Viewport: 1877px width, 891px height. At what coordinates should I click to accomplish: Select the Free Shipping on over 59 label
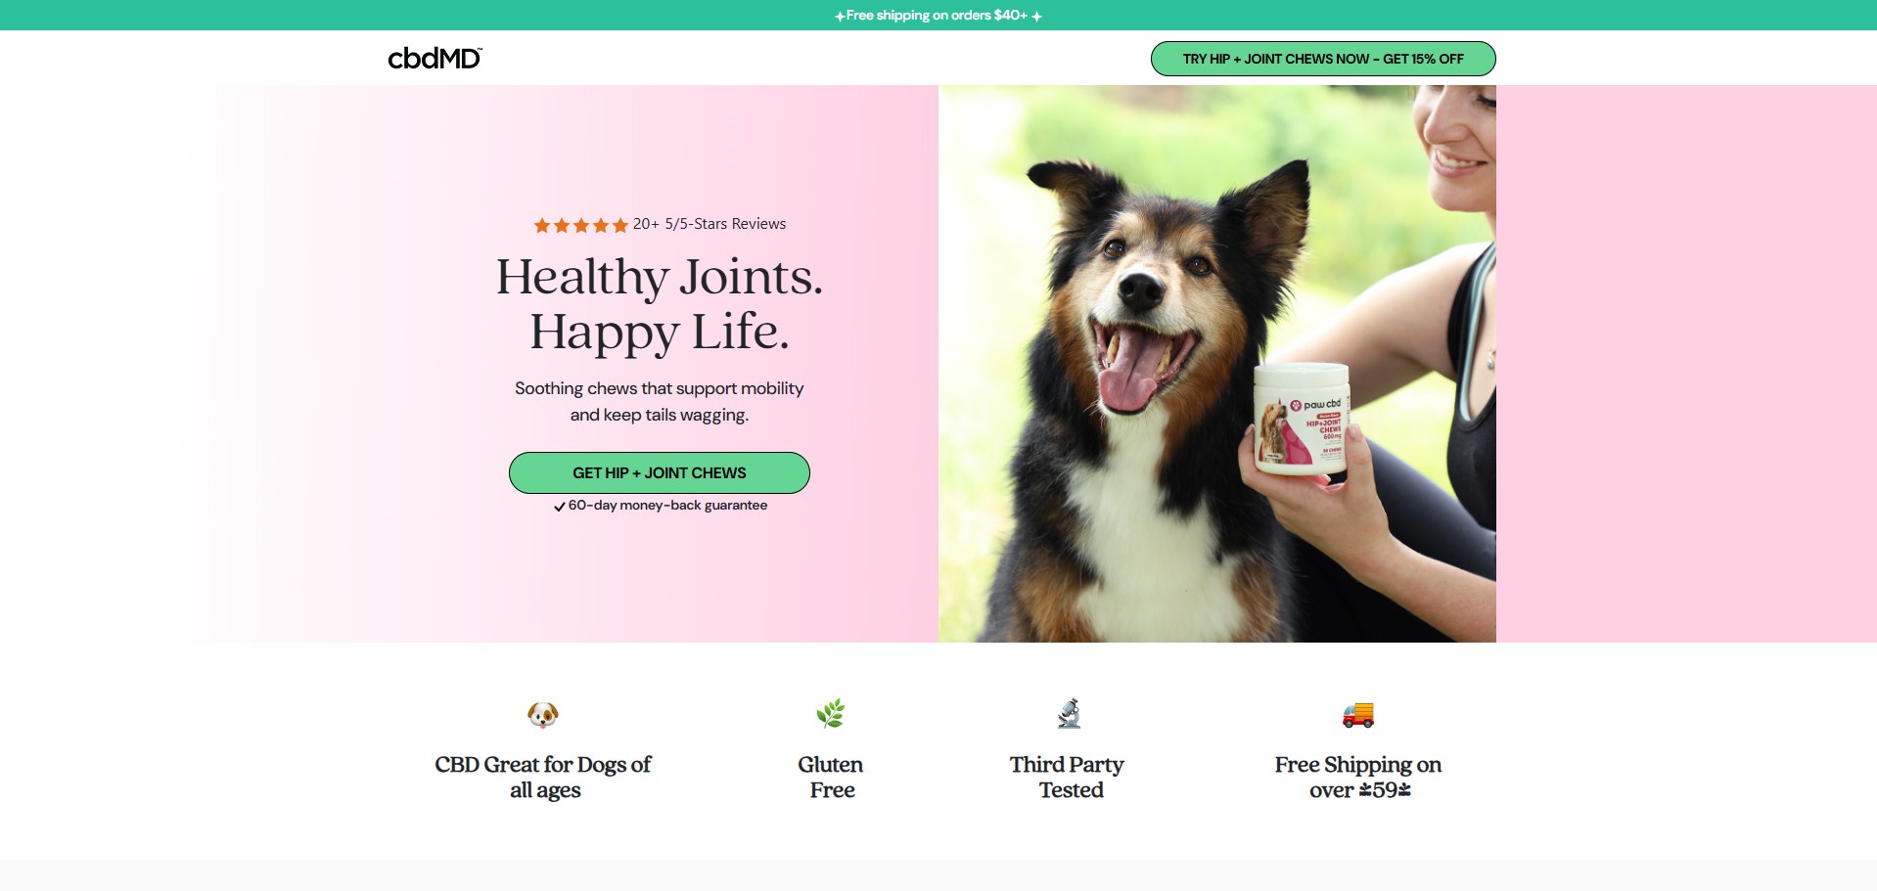pos(1358,777)
